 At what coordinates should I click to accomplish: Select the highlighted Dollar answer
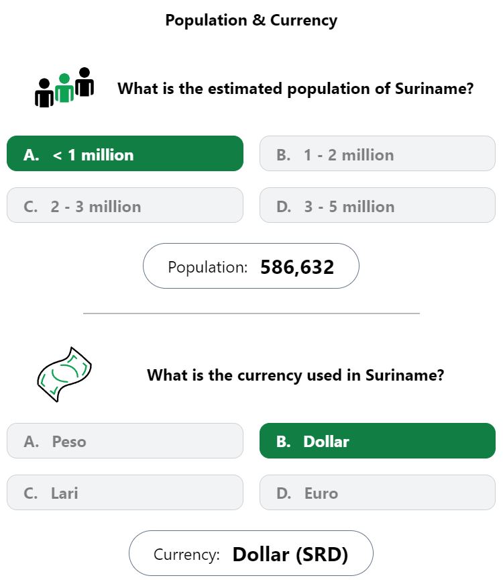click(x=378, y=441)
